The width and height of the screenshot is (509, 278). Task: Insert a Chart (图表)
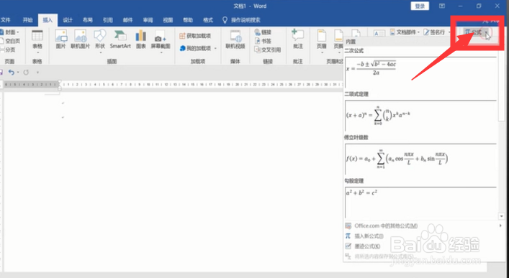tap(141, 40)
